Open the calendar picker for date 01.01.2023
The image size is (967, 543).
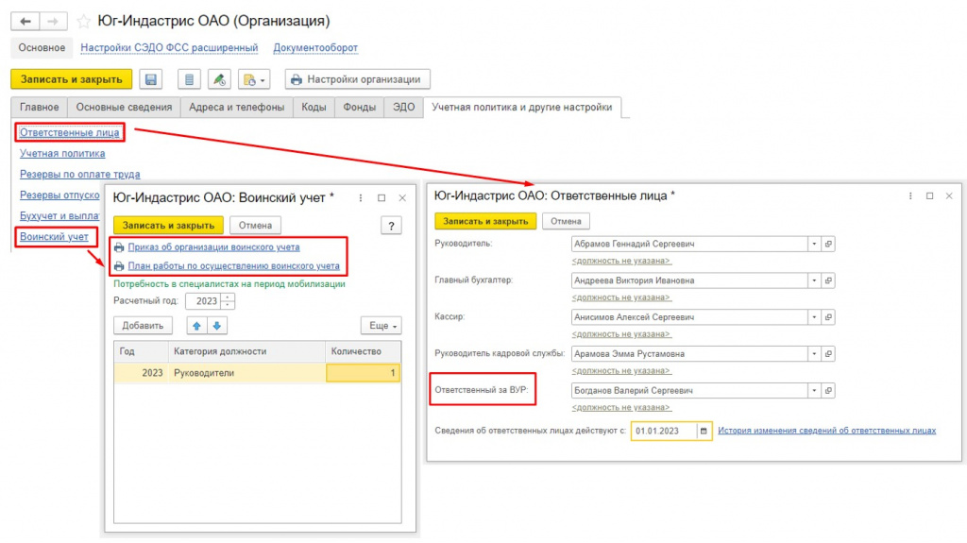coord(704,431)
